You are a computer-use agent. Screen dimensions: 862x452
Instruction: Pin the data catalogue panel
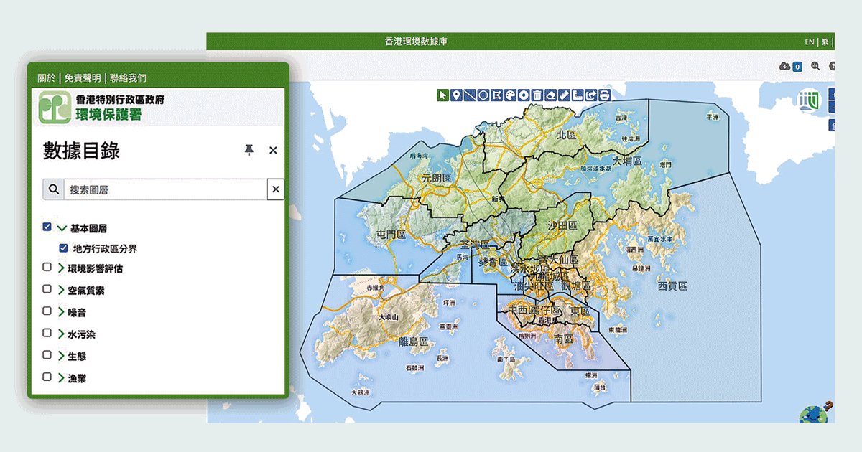tap(249, 150)
